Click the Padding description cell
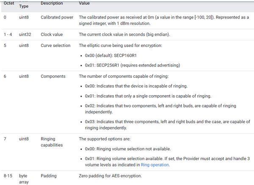Image resolution: width=254 pixels, height=185 pixels. pos(49,176)
